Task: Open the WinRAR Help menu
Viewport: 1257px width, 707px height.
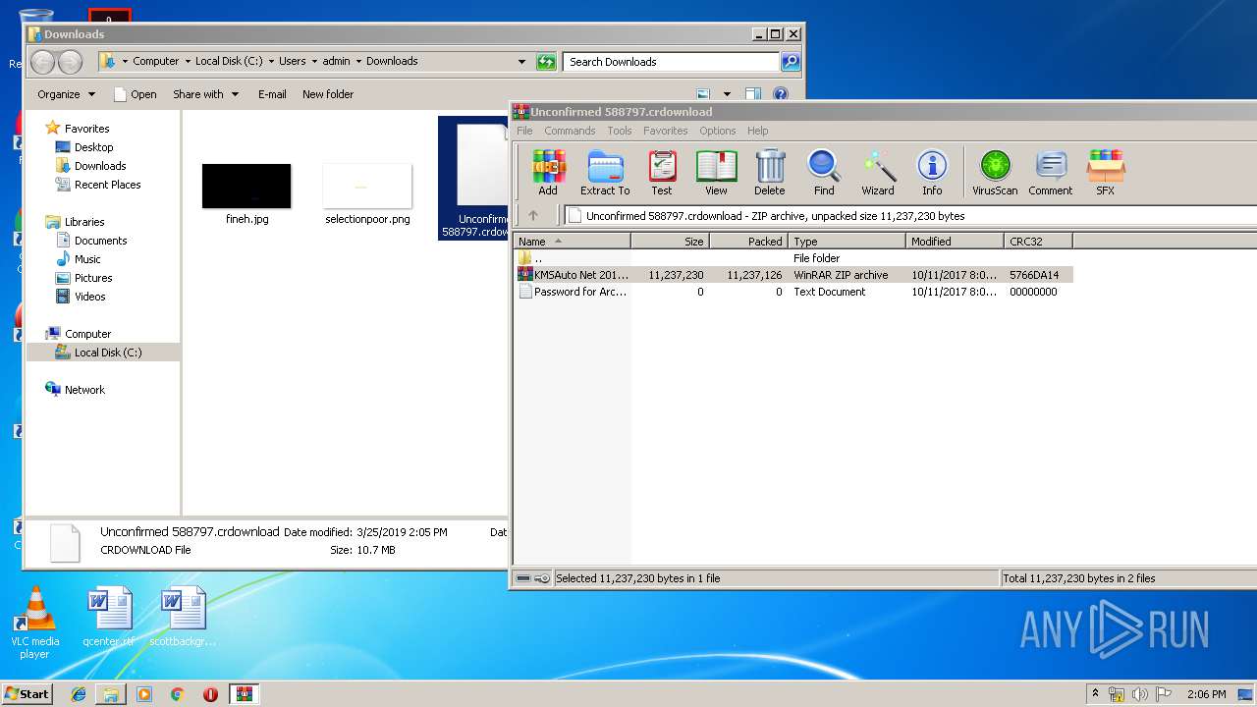Action: coord(757,131)
